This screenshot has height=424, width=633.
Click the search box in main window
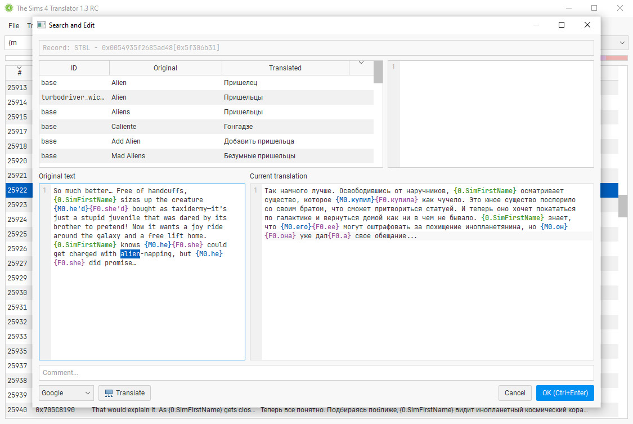tap(19, 43)
